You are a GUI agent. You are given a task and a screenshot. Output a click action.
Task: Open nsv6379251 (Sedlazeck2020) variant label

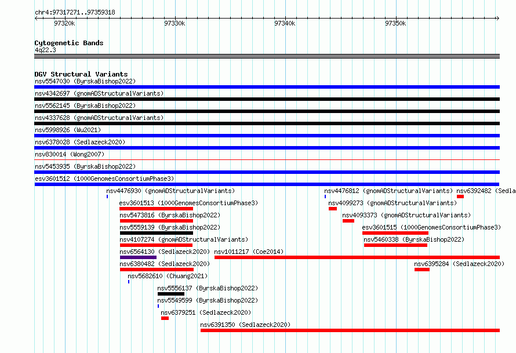point(206,312)
